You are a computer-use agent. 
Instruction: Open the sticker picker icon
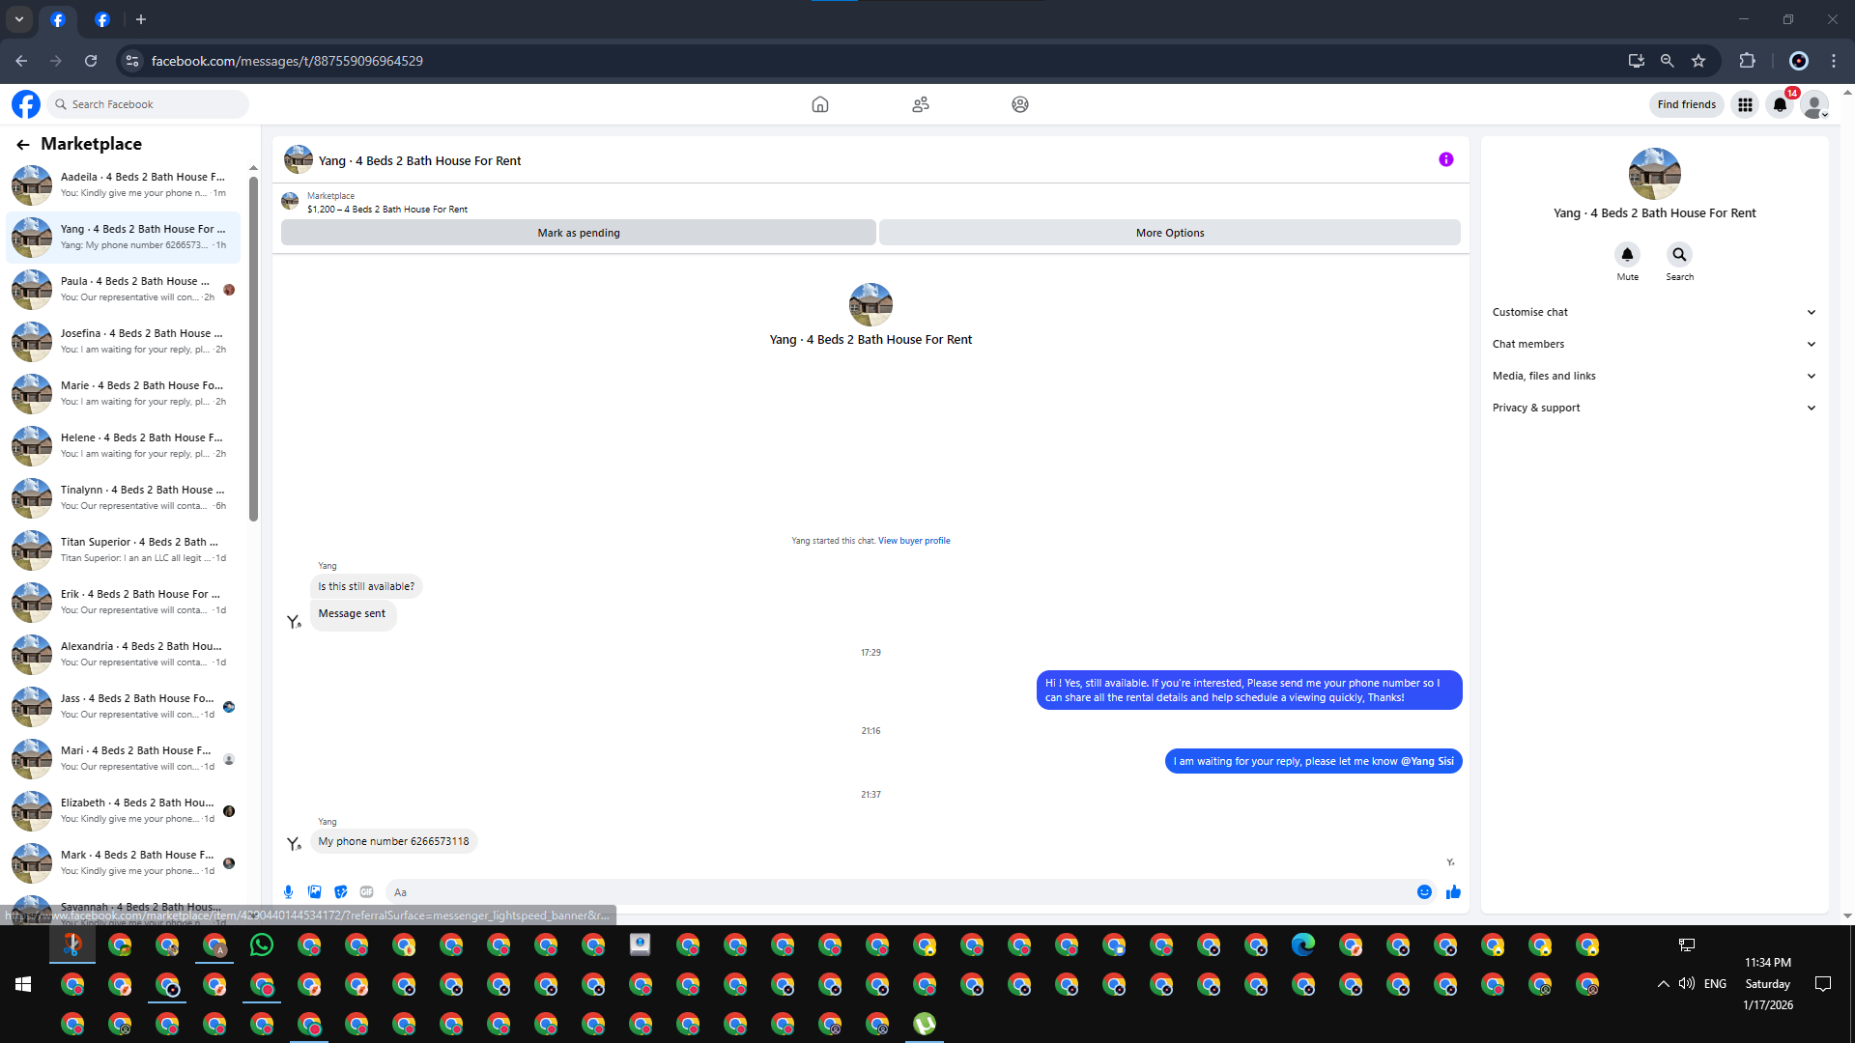(x=340, y=892)
